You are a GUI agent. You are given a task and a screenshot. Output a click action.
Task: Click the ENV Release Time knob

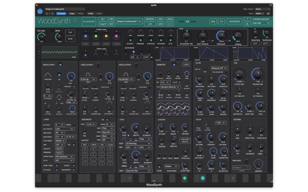coord(258,74)
